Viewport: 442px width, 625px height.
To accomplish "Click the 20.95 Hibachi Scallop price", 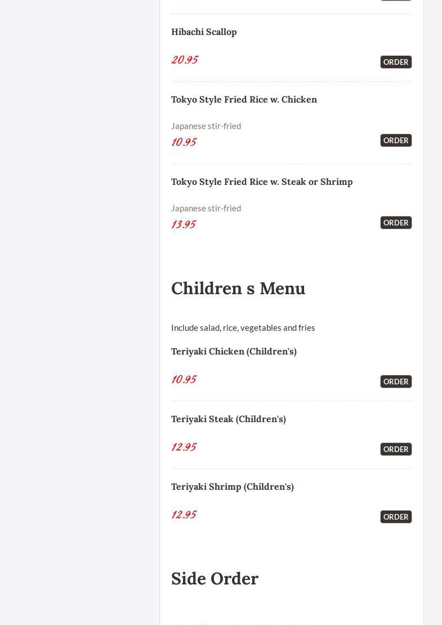I will point(185,60).
